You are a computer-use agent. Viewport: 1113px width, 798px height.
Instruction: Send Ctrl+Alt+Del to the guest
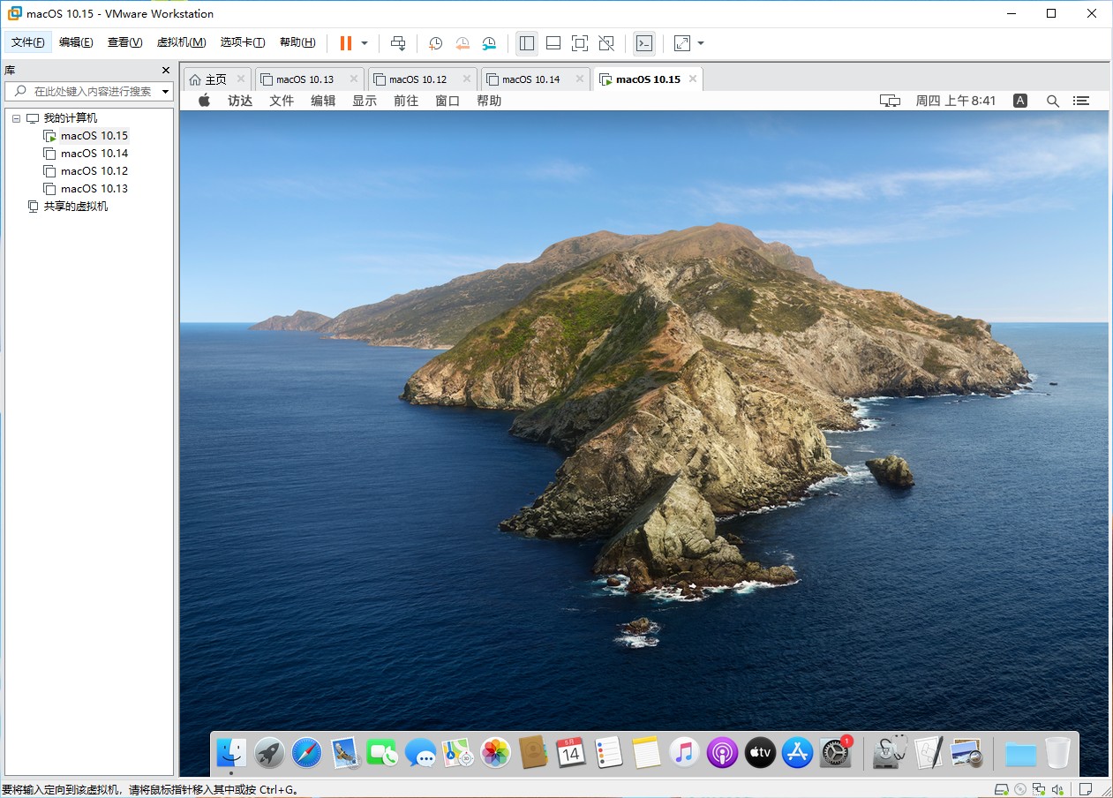point(397,42)
